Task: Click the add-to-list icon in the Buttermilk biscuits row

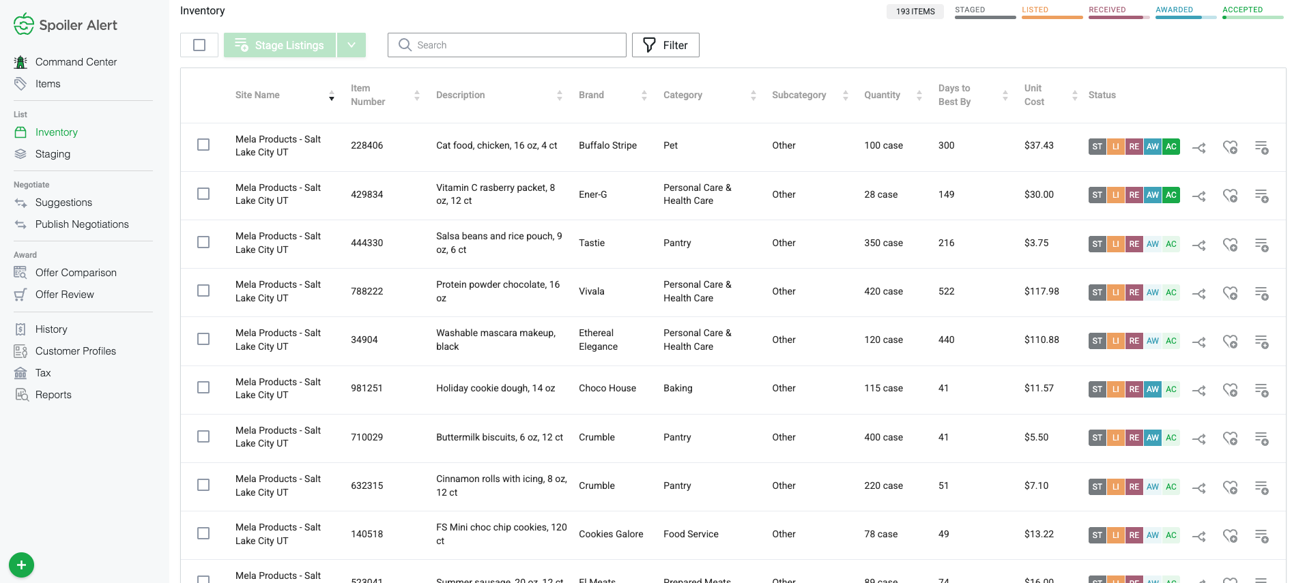Action: pyautogui.click(x=1261, y=438)
